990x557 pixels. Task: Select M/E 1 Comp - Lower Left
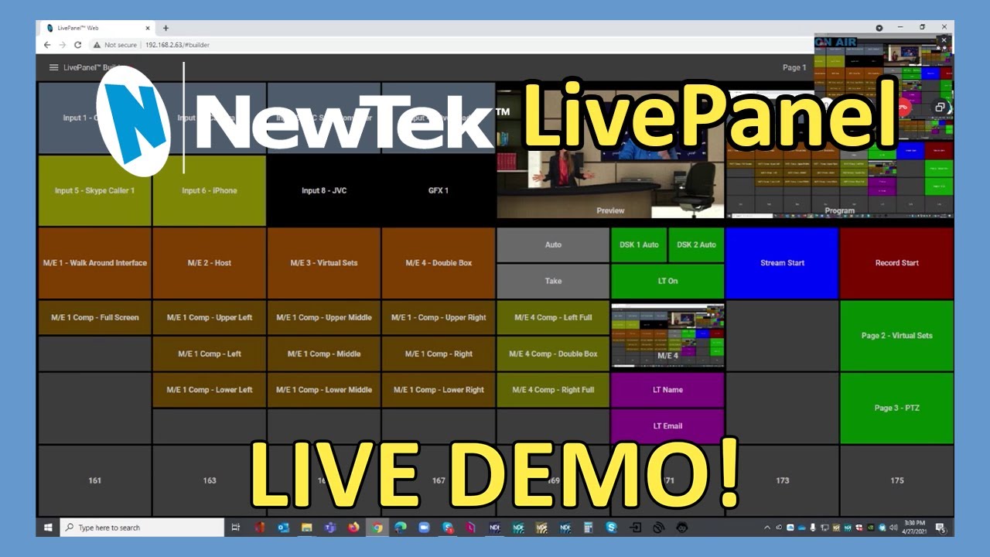pyautogui.click(x=210, y=390)
